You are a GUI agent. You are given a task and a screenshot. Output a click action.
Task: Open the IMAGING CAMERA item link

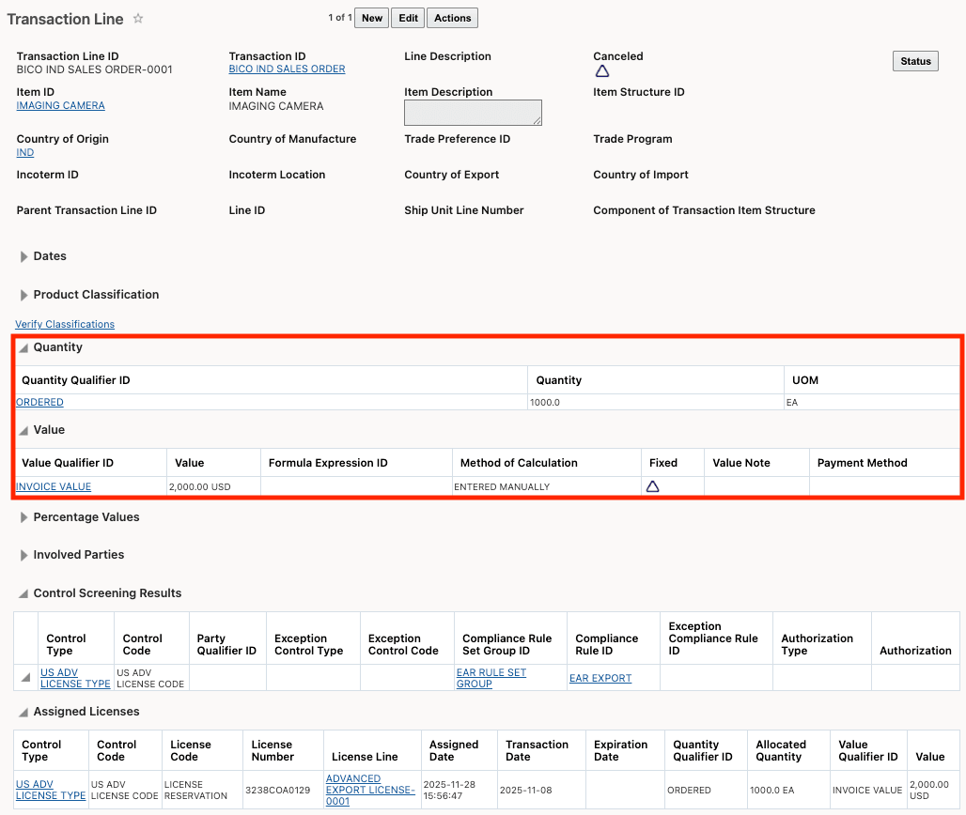point(60,105)
